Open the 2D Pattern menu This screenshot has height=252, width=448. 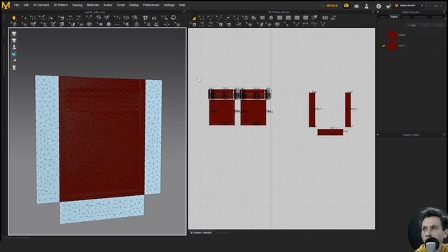click(61, 5)
